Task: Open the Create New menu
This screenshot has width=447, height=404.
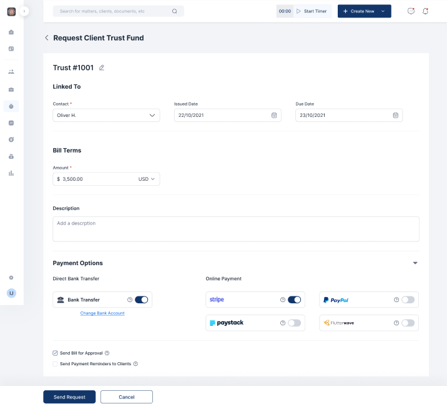Action: click(x=364, y=11)
